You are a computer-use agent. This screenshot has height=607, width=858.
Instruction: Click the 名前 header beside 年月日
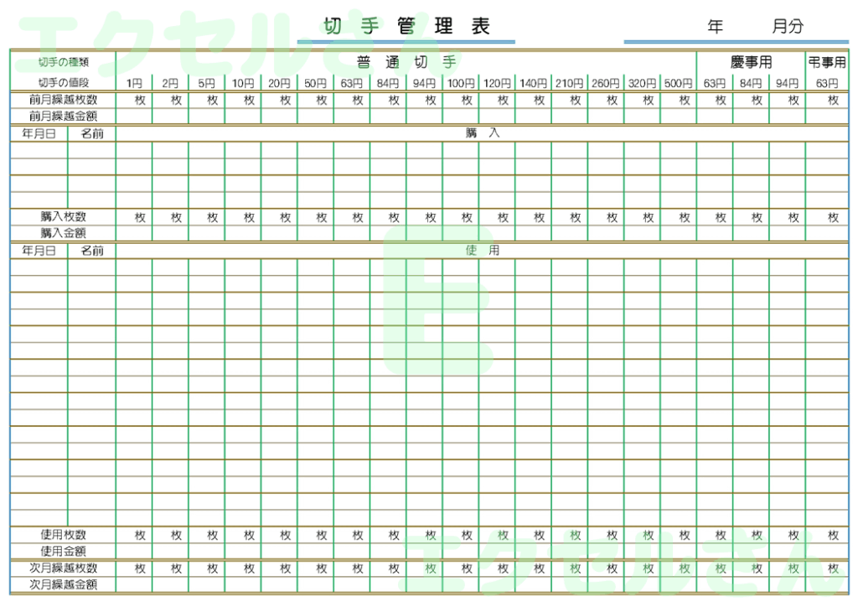[x=92, y=132]
